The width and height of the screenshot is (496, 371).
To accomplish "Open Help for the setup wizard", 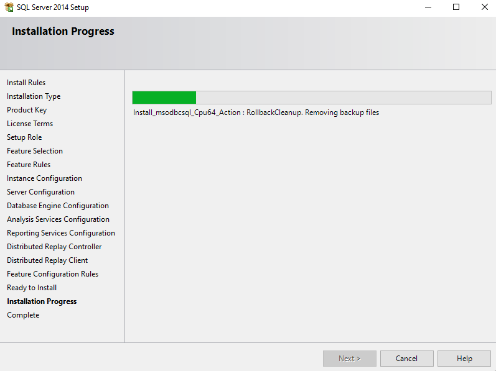I will [464, 359].
